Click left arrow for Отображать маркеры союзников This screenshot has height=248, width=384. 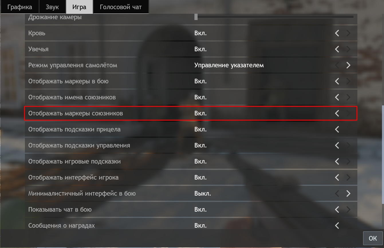pyautogui.click(x=337, y=113)
